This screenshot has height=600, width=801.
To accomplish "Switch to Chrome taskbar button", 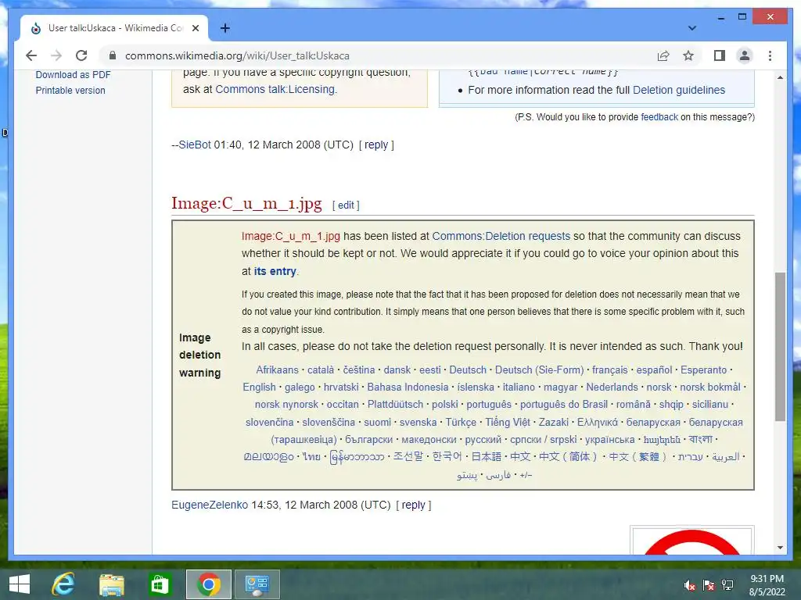I will point(208,584).
